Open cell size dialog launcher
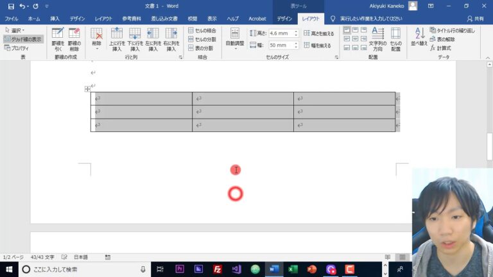Viewport: 493px width, 277px height. tap(336, 58)
